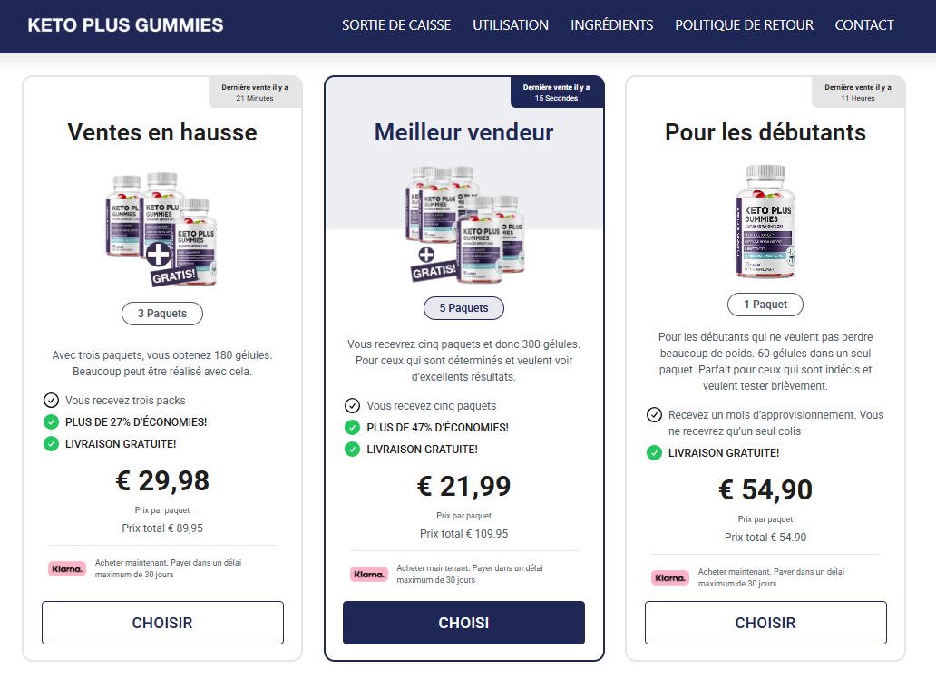Select the 1 Paquet offer with CHOISIR
This screenshot has width=936, height=678.
point(765,623)
